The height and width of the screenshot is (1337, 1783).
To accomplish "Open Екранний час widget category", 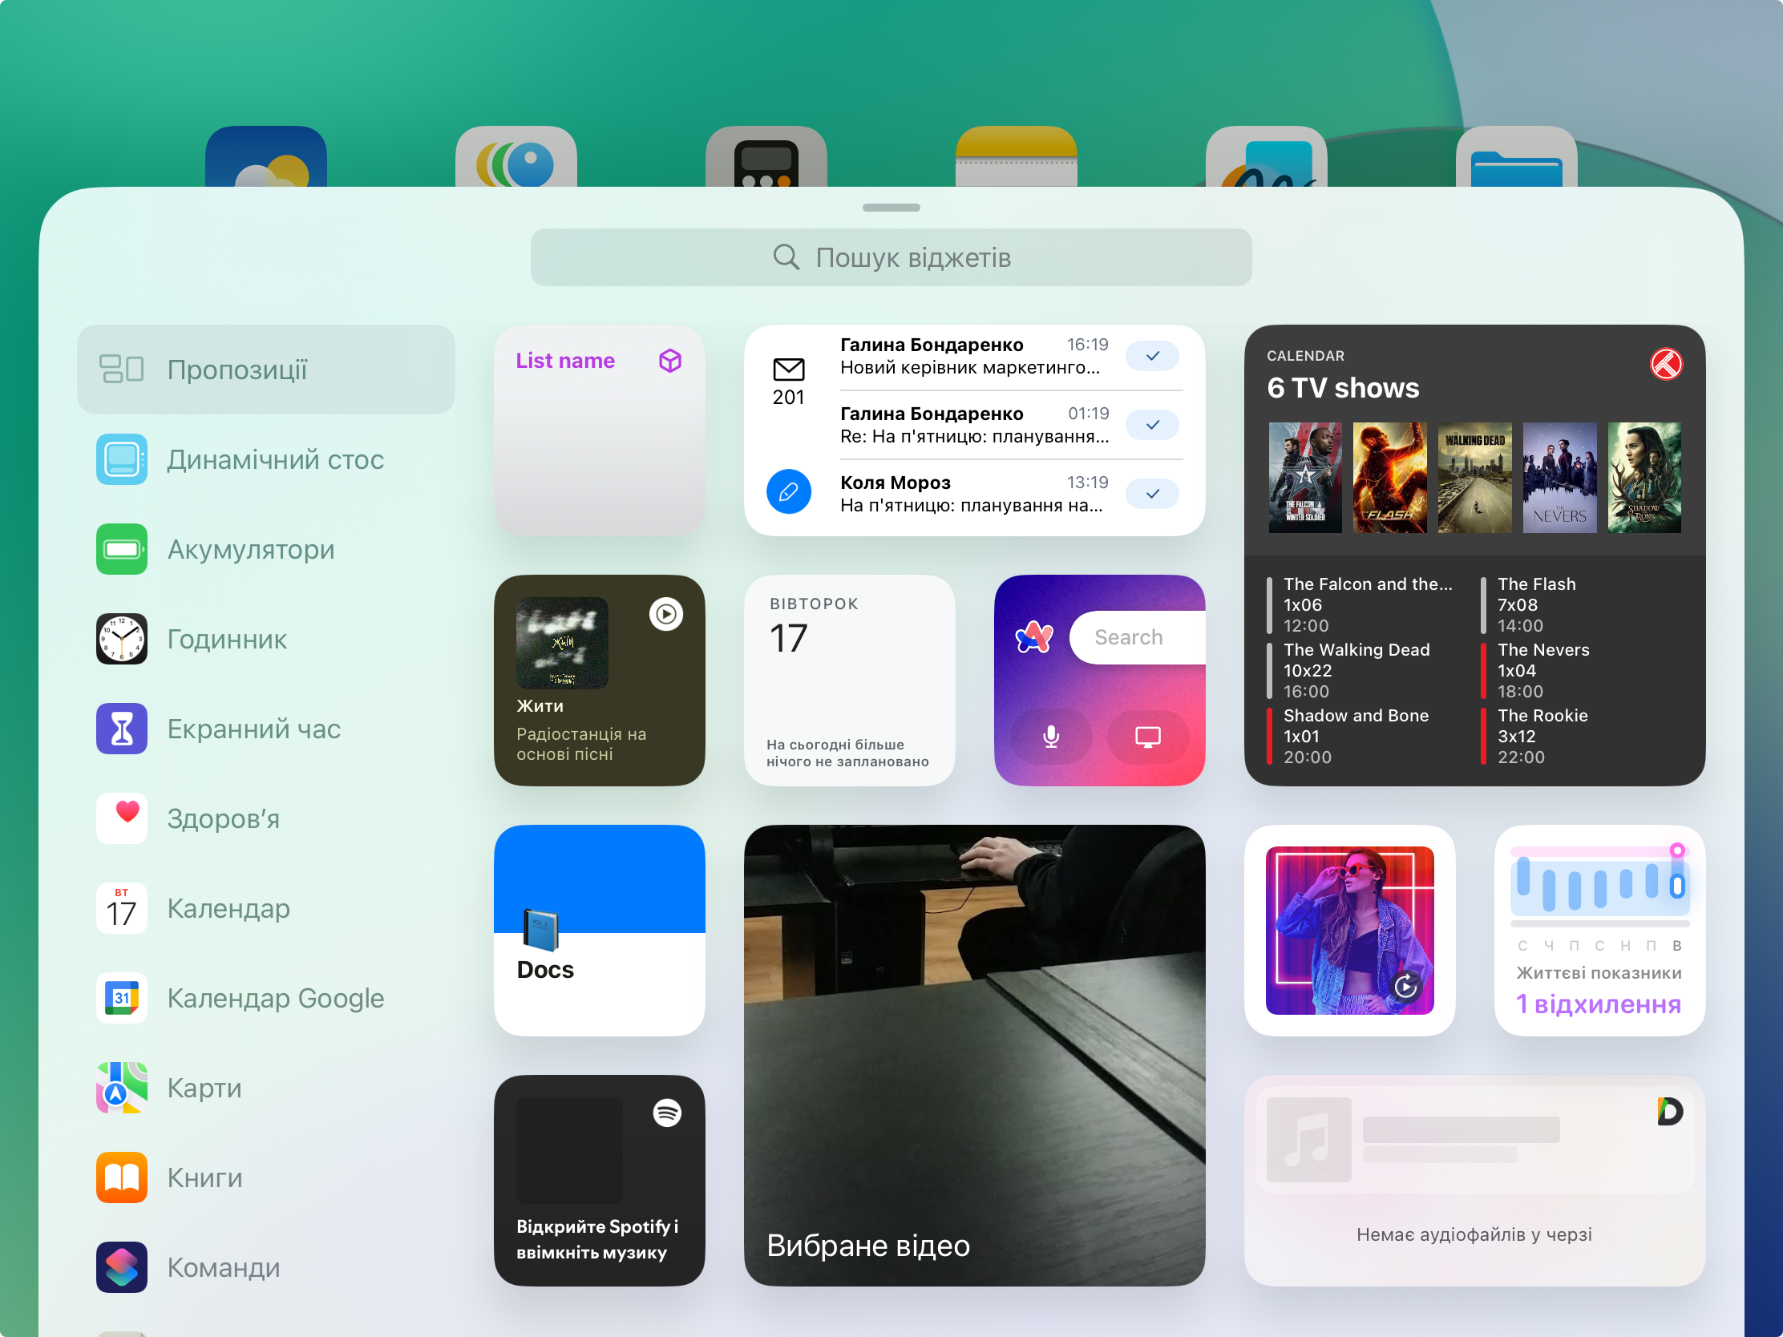I will 266,729.
